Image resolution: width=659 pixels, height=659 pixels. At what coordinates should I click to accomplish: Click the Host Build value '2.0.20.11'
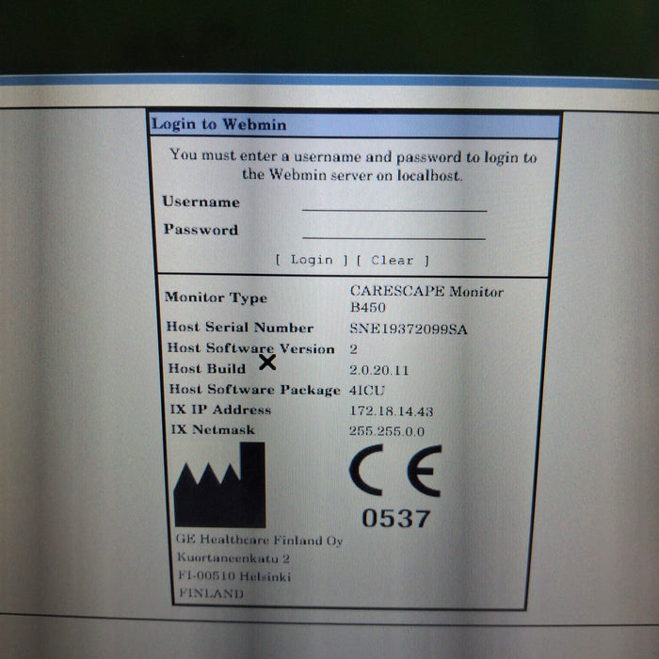click(378, 370)
